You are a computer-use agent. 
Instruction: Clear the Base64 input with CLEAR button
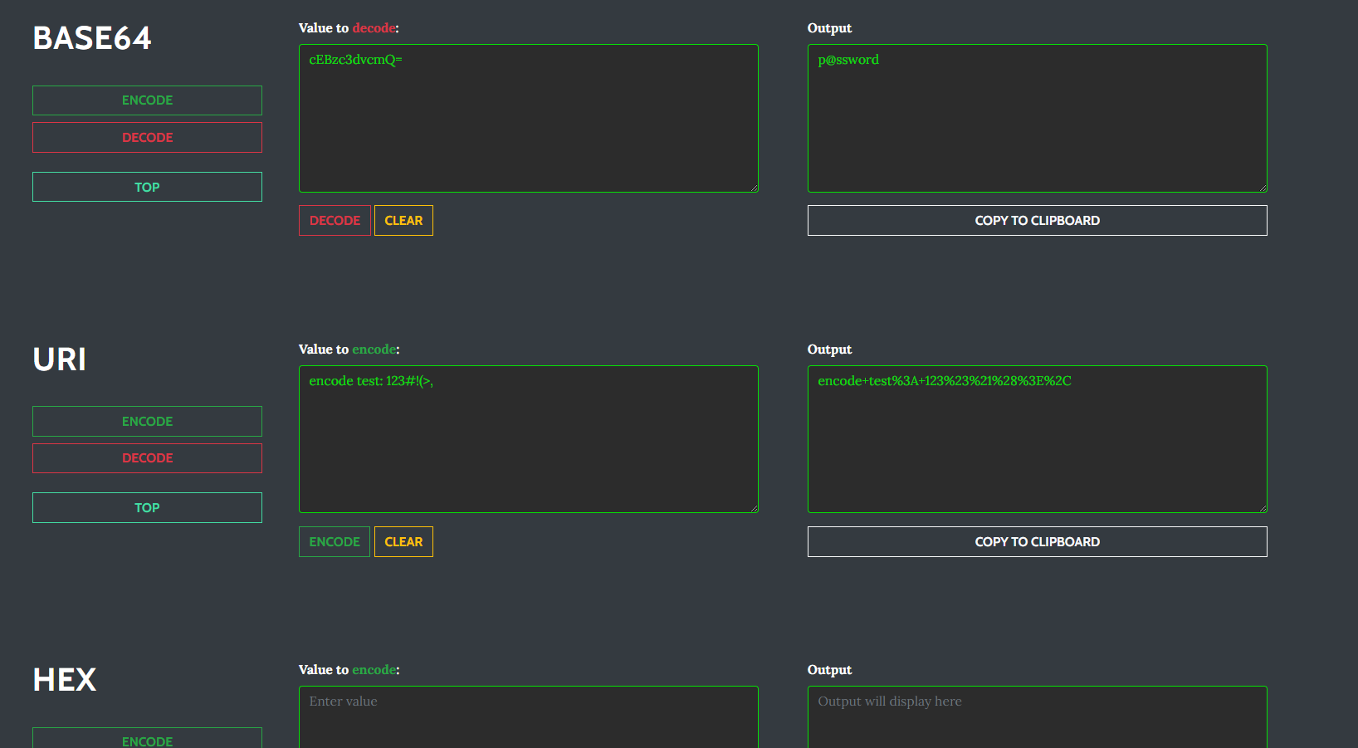(x=403, y=221)
